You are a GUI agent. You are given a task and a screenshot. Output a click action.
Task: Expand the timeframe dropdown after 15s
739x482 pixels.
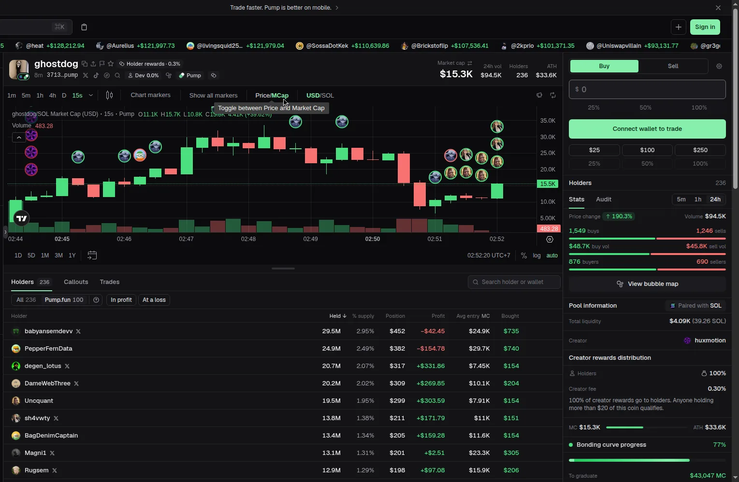point(91,95)
